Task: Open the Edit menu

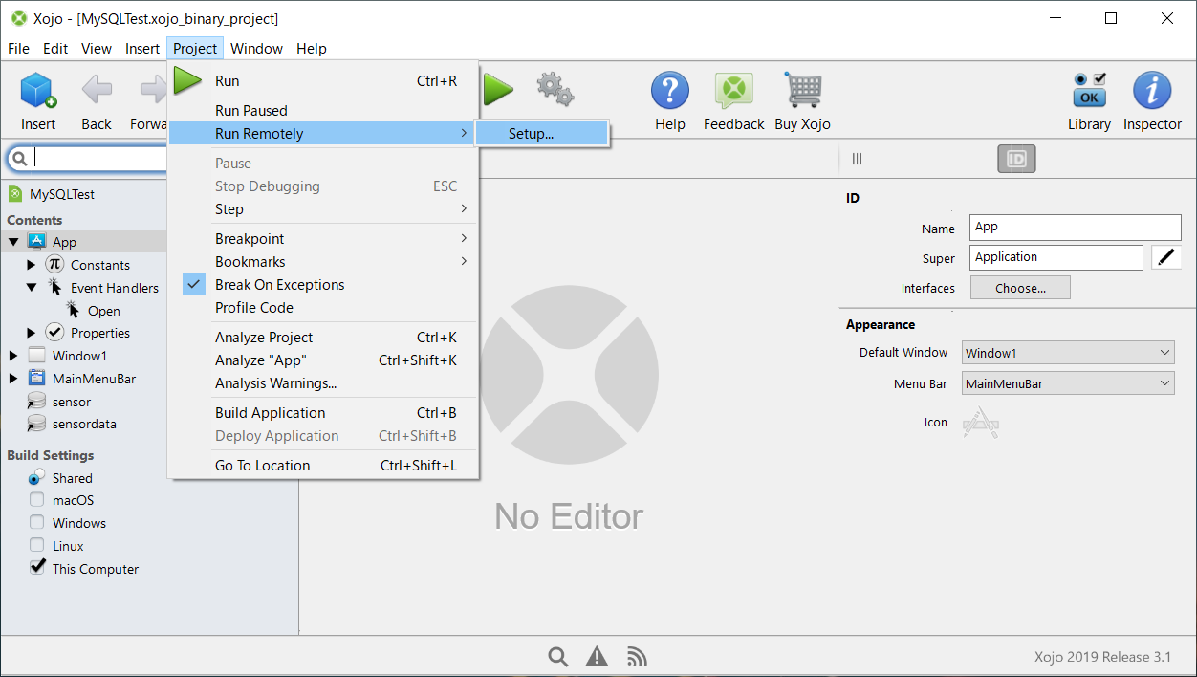Action: pyautogui.click(x=55, y=49)
